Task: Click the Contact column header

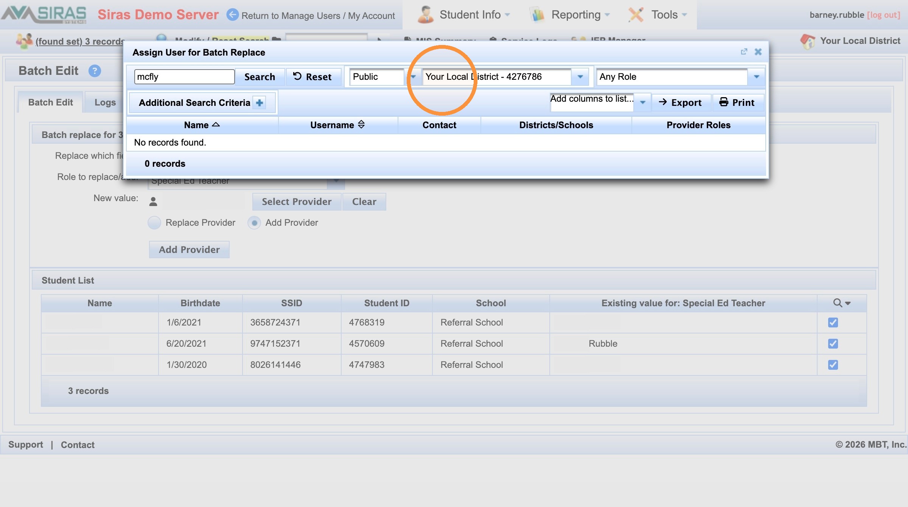Action: tap(439, 125)
